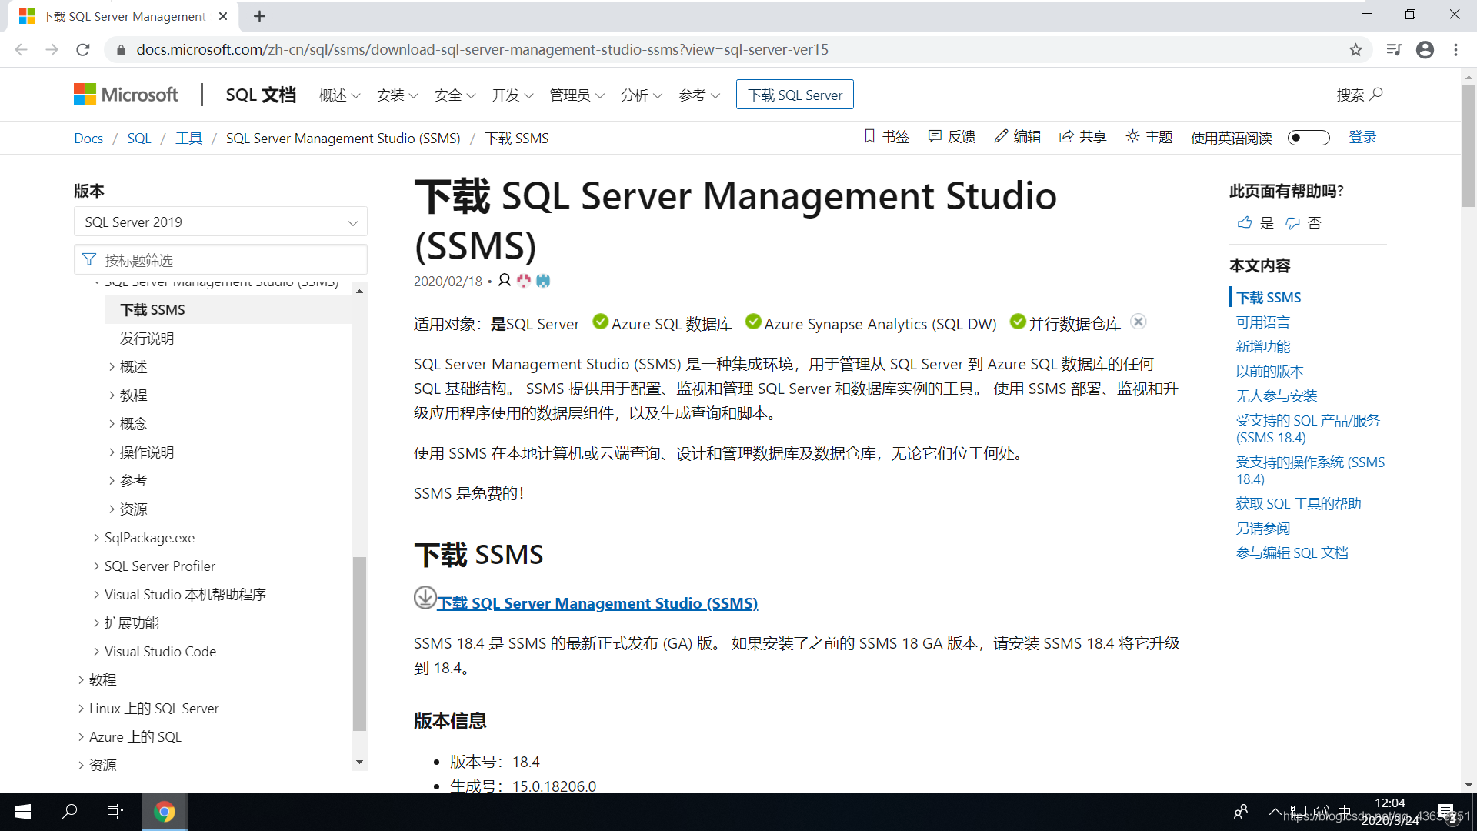1477x831 pixels.
Task: Expand the 概念 tree item
Action: tap(112, 424)
